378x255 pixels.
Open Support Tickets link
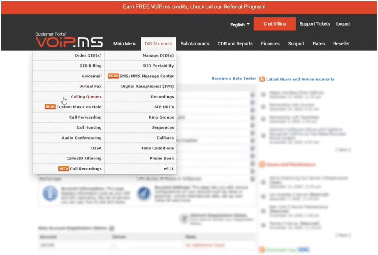pos(314,24)
